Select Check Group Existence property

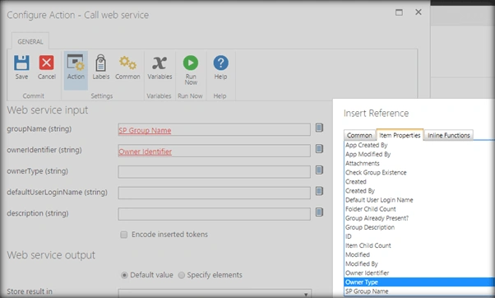tap(376, 173)
